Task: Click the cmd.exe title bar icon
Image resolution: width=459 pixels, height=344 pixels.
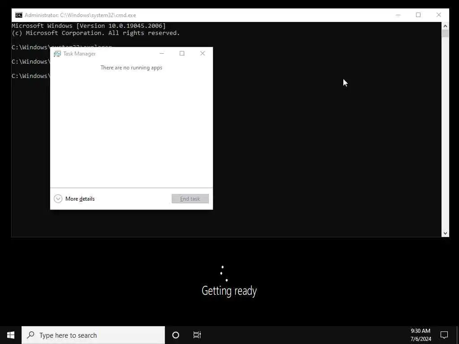Action: click(19, 15)
